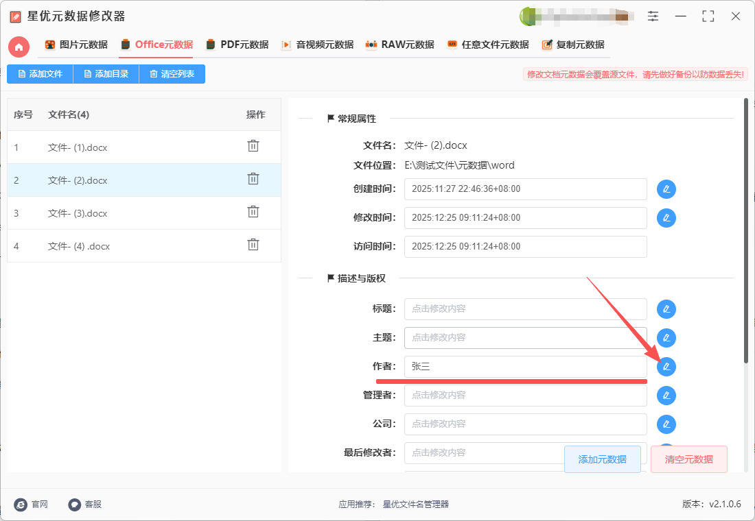755x521 pixels.
Task: Open the 客服 support link
Action: [x=84, y=504]
